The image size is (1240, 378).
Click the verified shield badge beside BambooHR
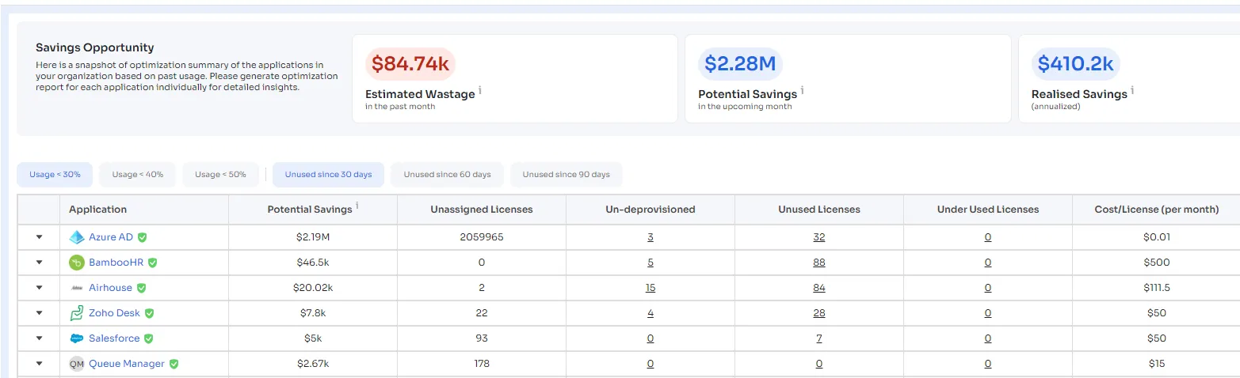(153, 263)
